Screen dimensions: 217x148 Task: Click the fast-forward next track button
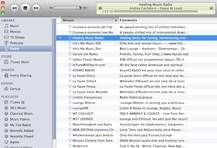(x=36, y=8)
